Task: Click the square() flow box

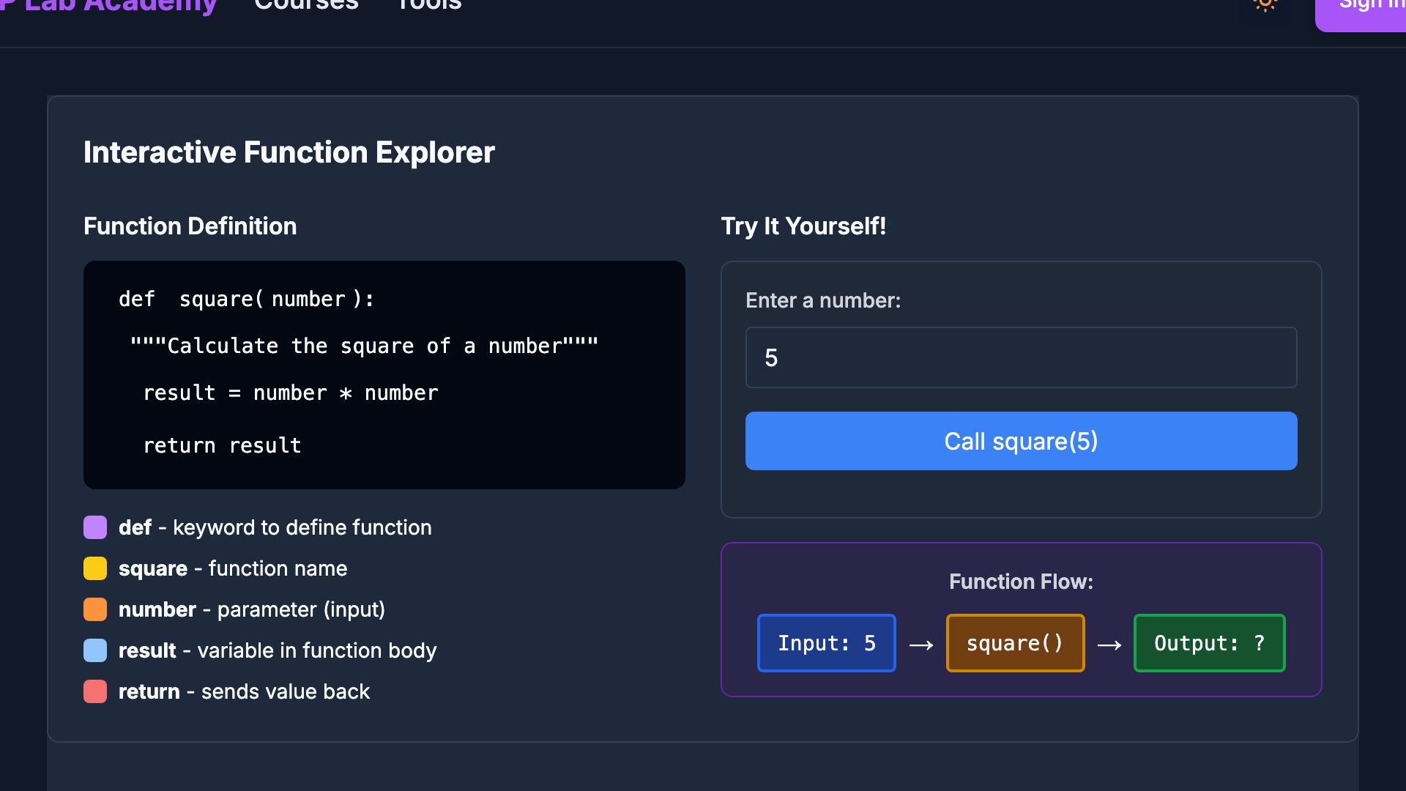Action: tap(1015, 643)
